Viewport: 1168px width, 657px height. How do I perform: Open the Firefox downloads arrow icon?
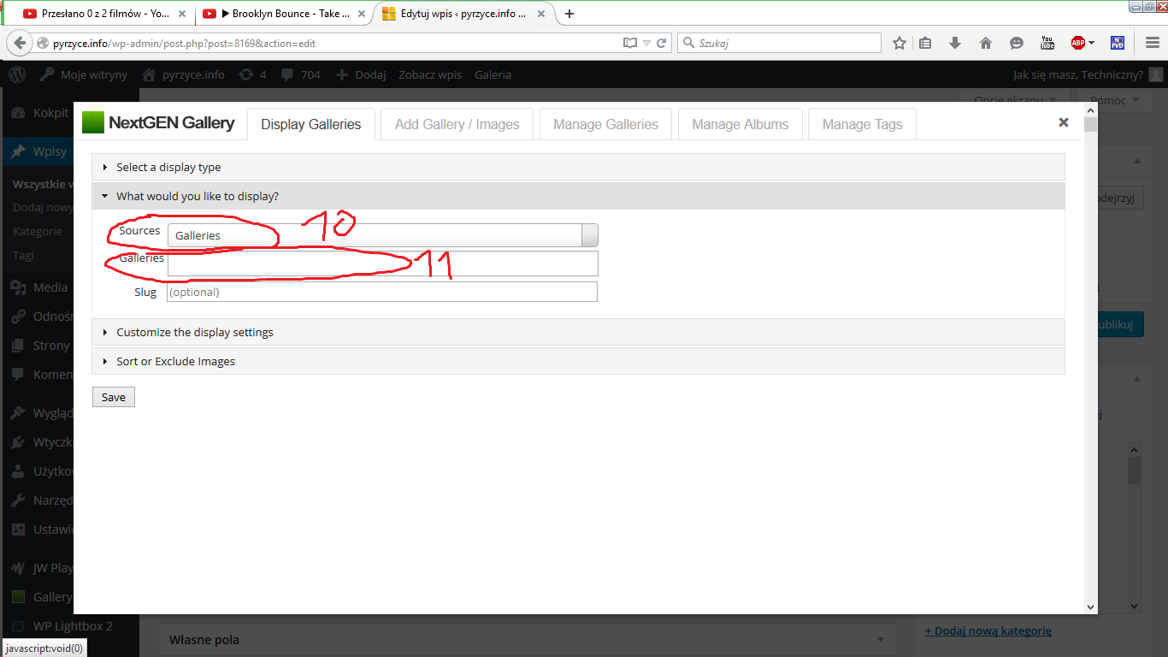tap(955, 43)
